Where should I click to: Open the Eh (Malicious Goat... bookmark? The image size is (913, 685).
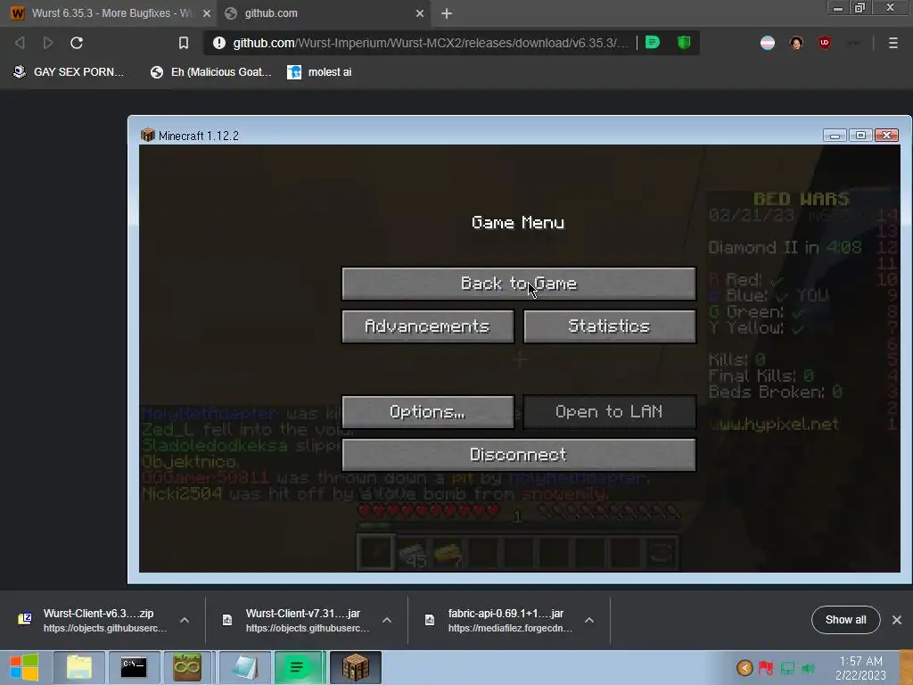click(210, 71)
